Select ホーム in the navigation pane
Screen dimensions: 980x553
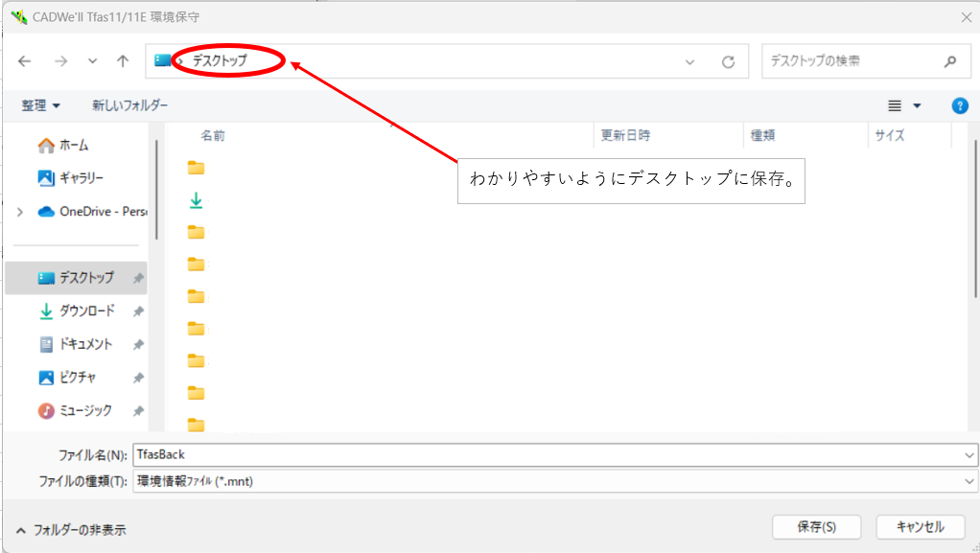tap(62, 146)
